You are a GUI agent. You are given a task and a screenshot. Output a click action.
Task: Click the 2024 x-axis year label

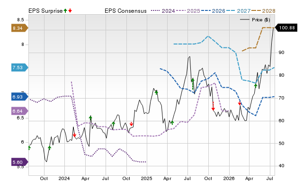(64, 178)
